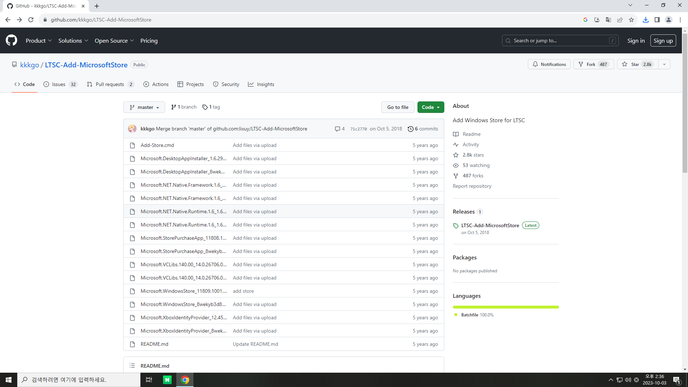Select the Code tab
The image size is (688, 387).
pos(24,84)
